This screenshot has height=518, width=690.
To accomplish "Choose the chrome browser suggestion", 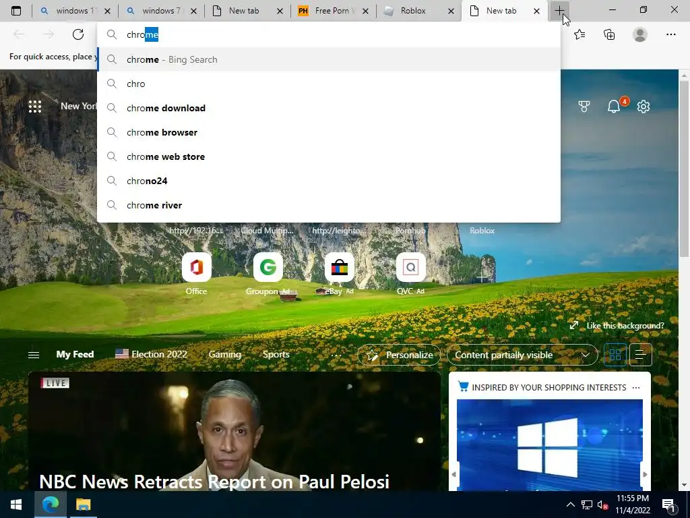I will coord(329,132).
